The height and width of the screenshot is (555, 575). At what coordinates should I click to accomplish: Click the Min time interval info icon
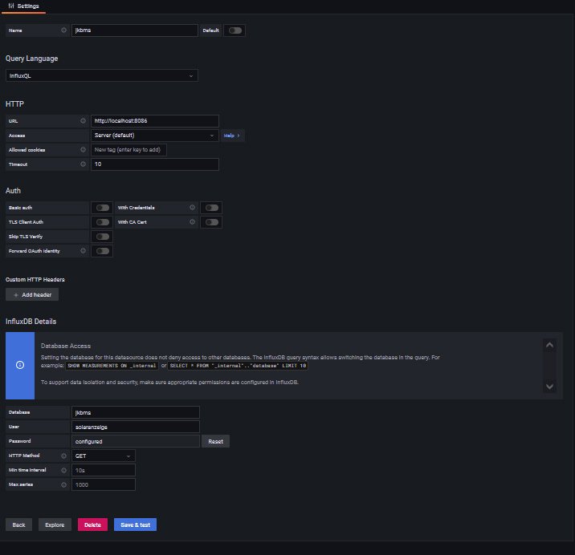pos(64,470)
